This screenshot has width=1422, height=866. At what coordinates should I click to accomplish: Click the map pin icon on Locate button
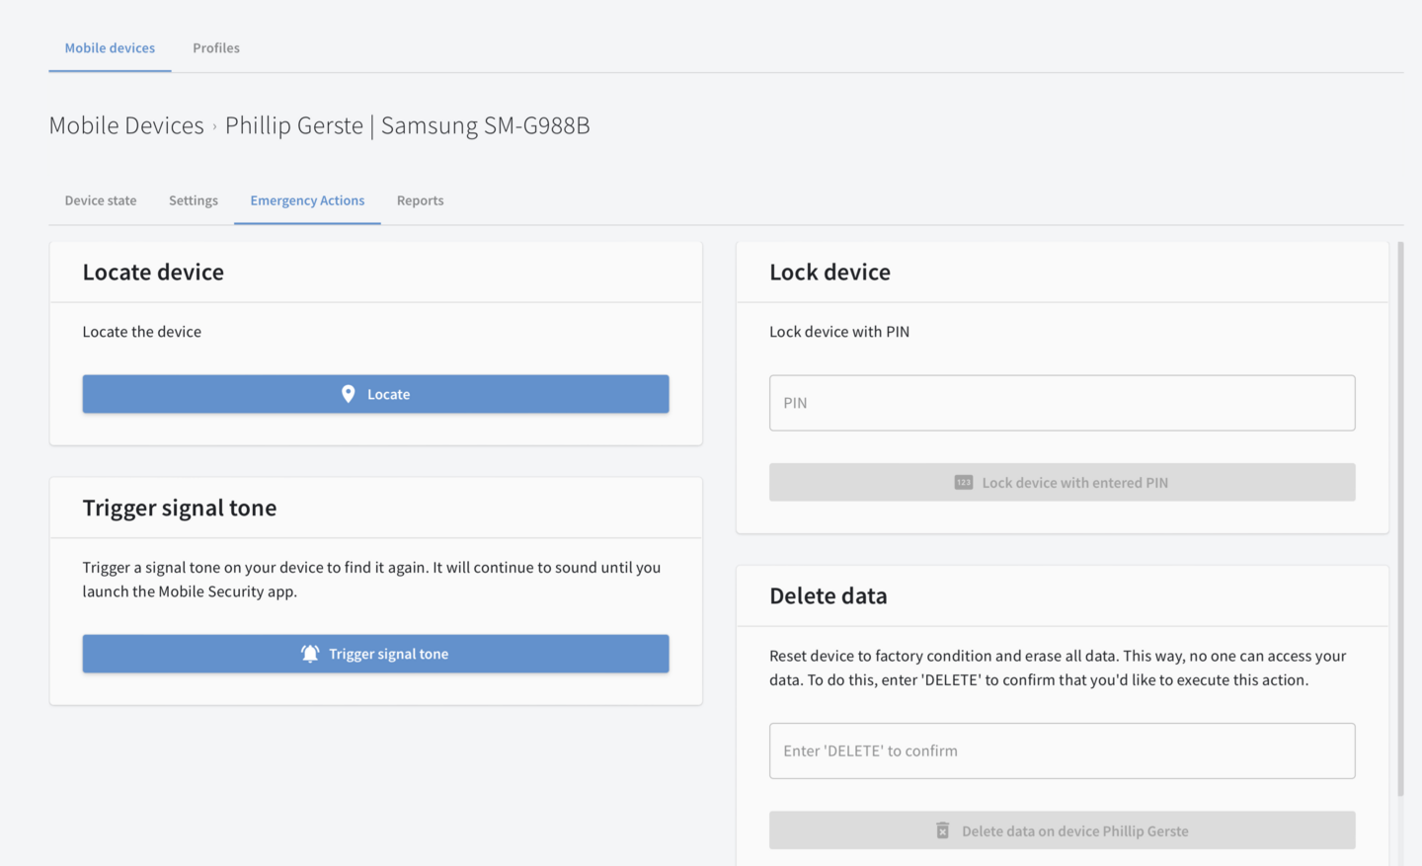348,394
